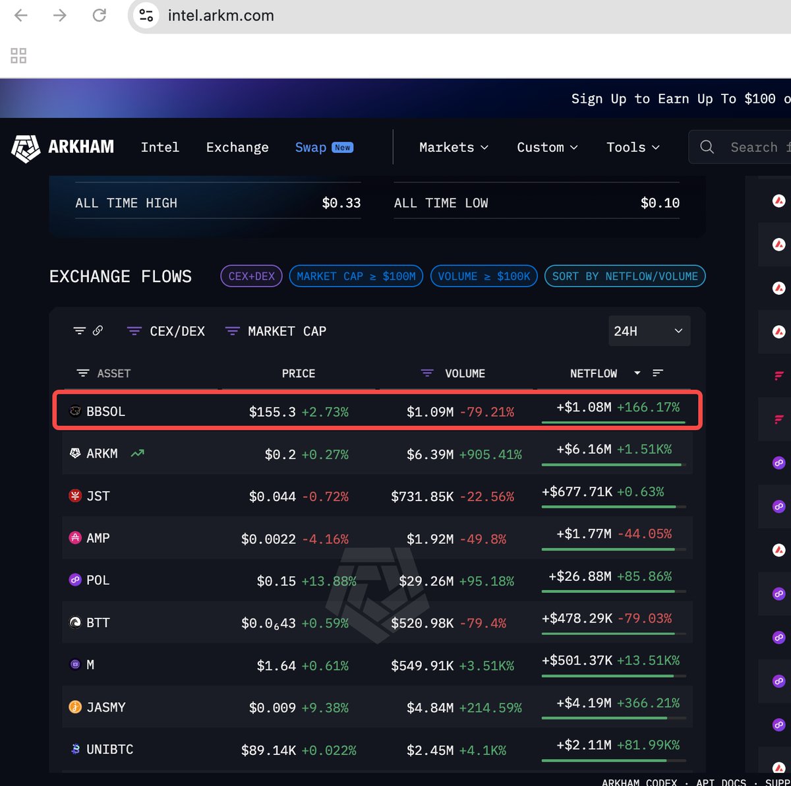791x786 pixels.
Task: Toggle the VOLUME ≥ $100K pill
Action: [x=484, y=276]
